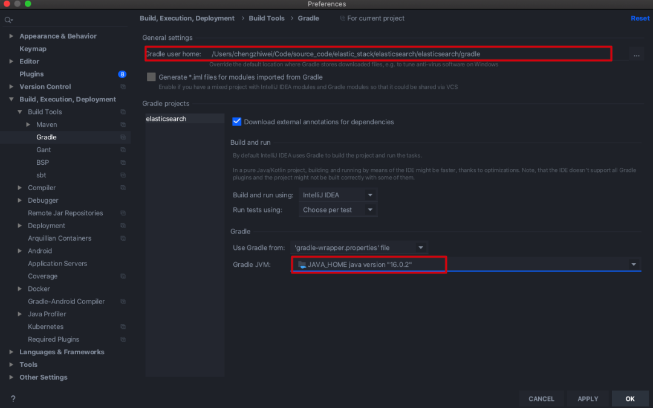Click the project-level icon next to Gradle row
The image size is (653, 408).
pos(123,137)
